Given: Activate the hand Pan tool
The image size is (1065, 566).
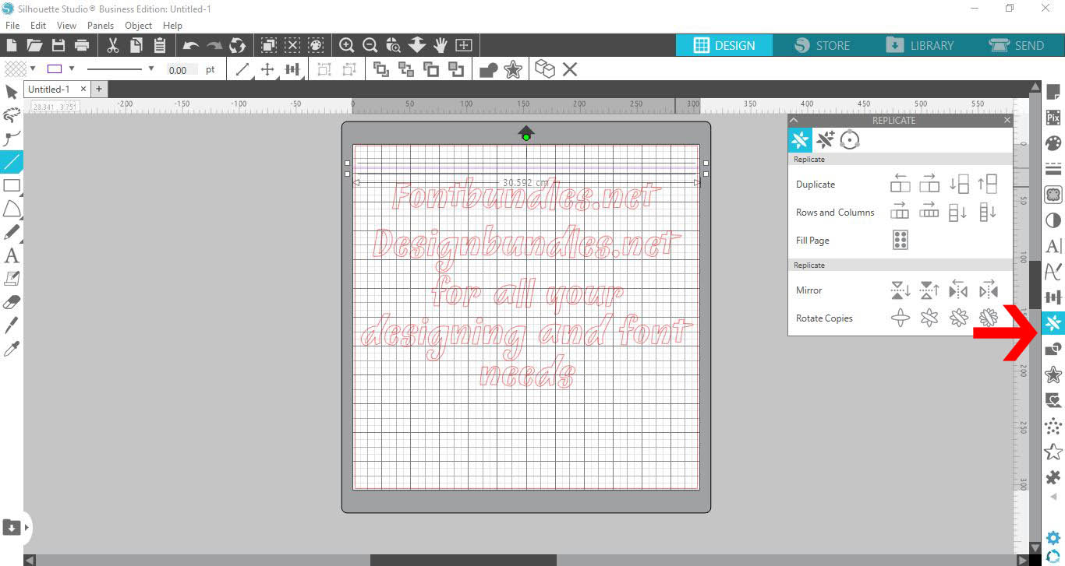Looking at the screenshot, I should point(441,45).
